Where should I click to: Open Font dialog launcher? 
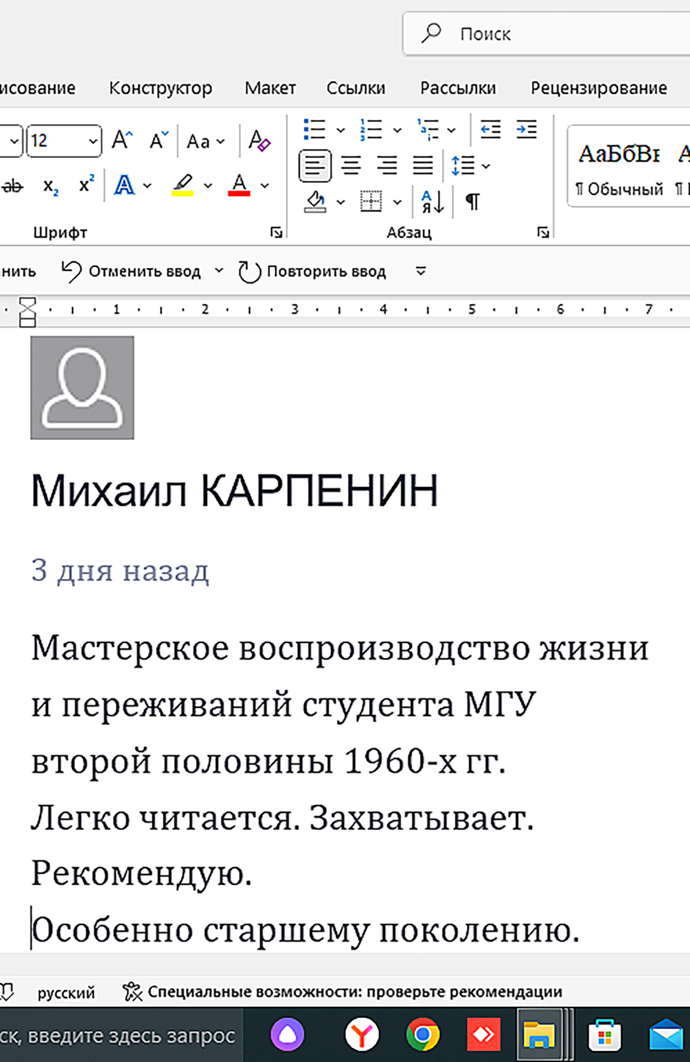click(277, 232)
